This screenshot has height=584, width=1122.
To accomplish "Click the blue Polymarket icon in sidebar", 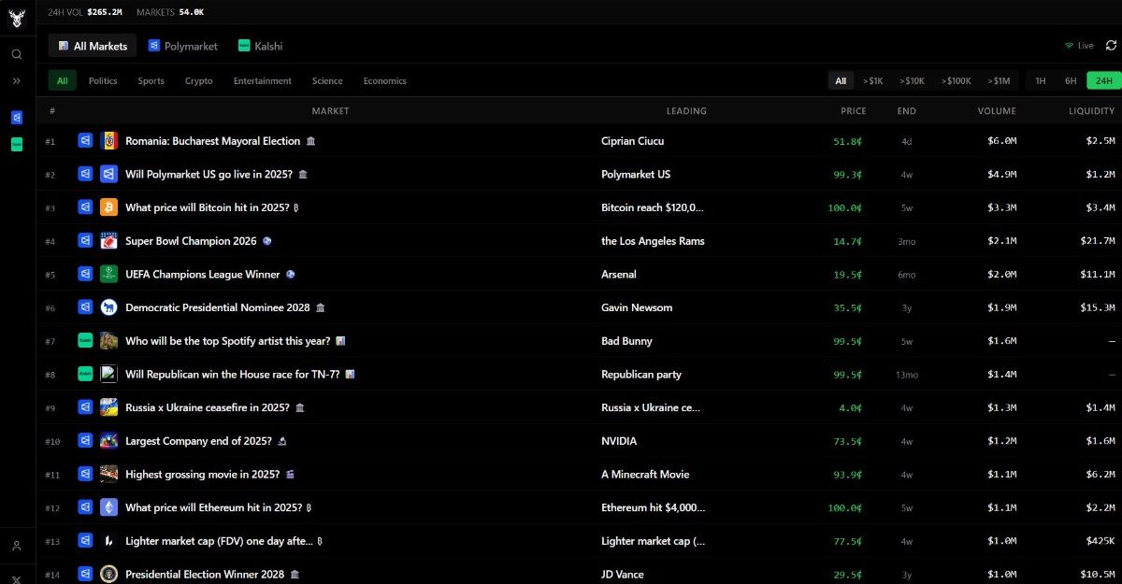I will coord(17,118).
